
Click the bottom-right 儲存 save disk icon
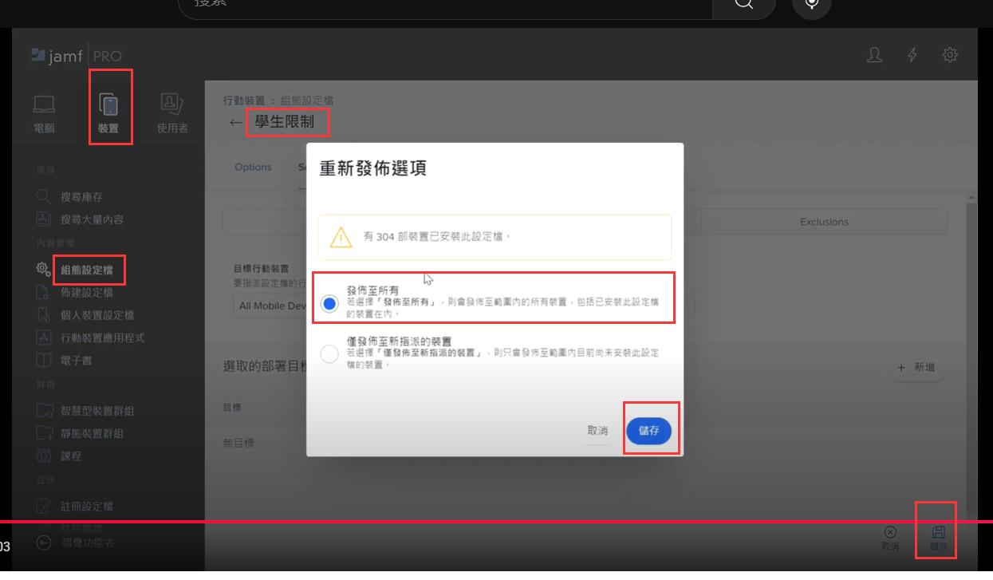pos(939,532)
